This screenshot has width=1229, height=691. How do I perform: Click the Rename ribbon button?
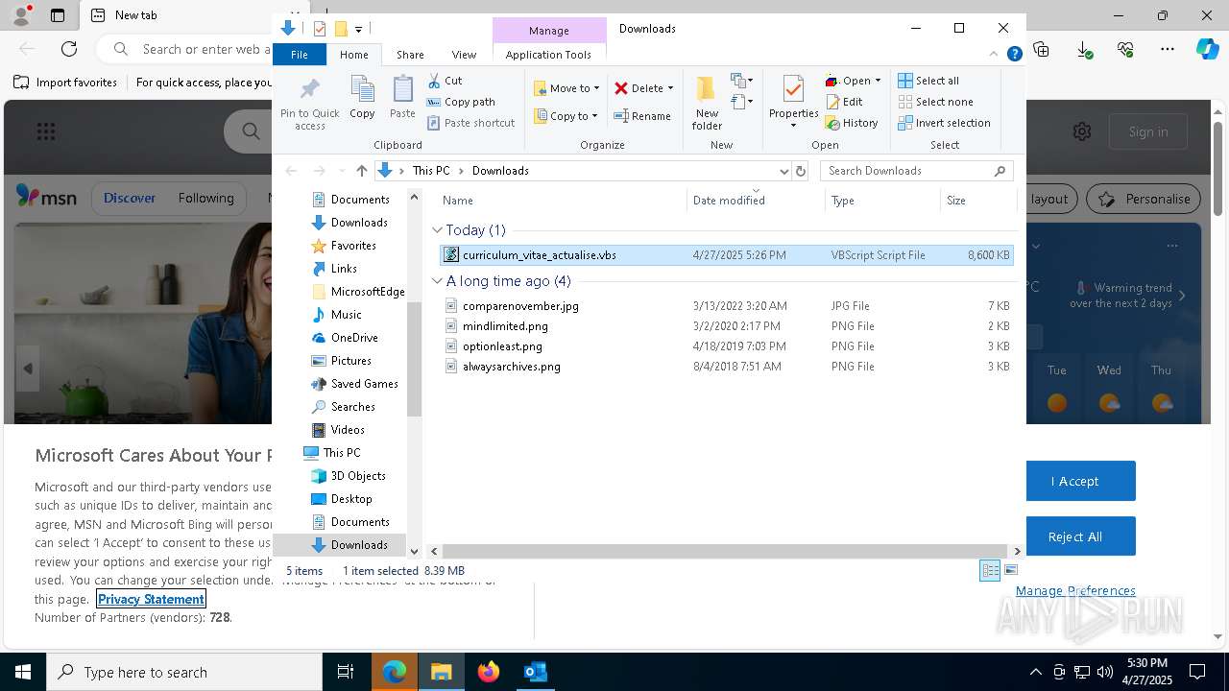pos(642,116)
